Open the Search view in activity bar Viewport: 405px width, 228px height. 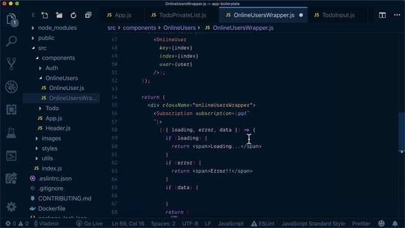pyautogui.click(x=11, y=41)
